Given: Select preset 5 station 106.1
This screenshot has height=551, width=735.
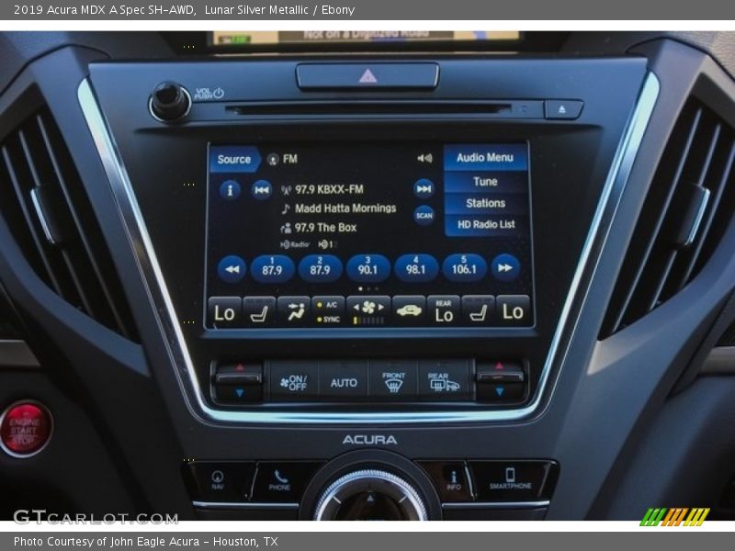Looking at the screenshot, I should 464,267.
